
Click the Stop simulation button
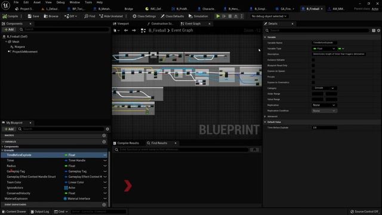click(x=230, y=16)
